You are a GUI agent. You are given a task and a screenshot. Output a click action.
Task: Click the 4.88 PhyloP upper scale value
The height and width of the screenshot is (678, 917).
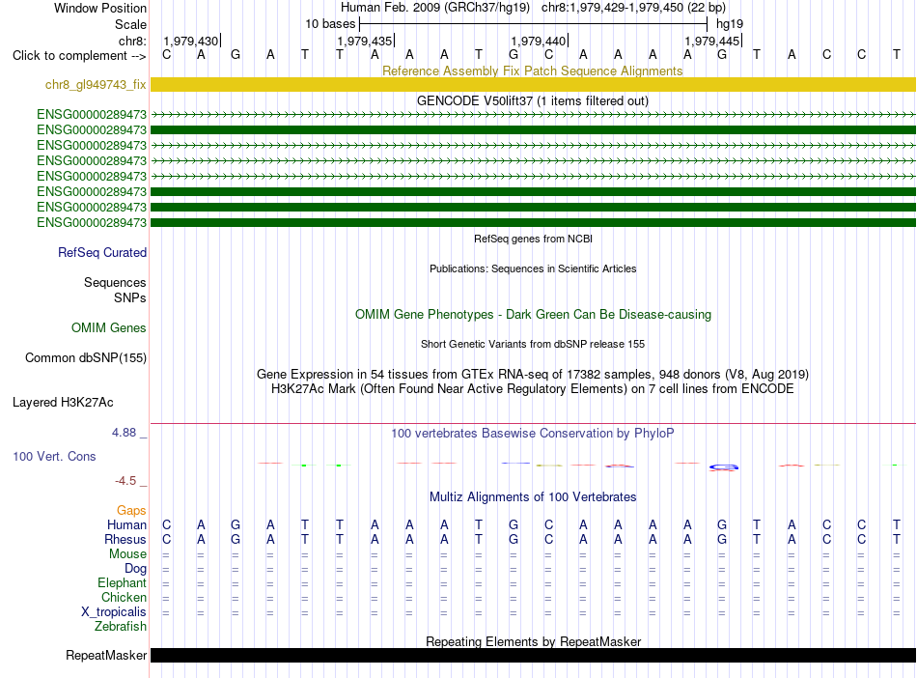tap(124, 433)
